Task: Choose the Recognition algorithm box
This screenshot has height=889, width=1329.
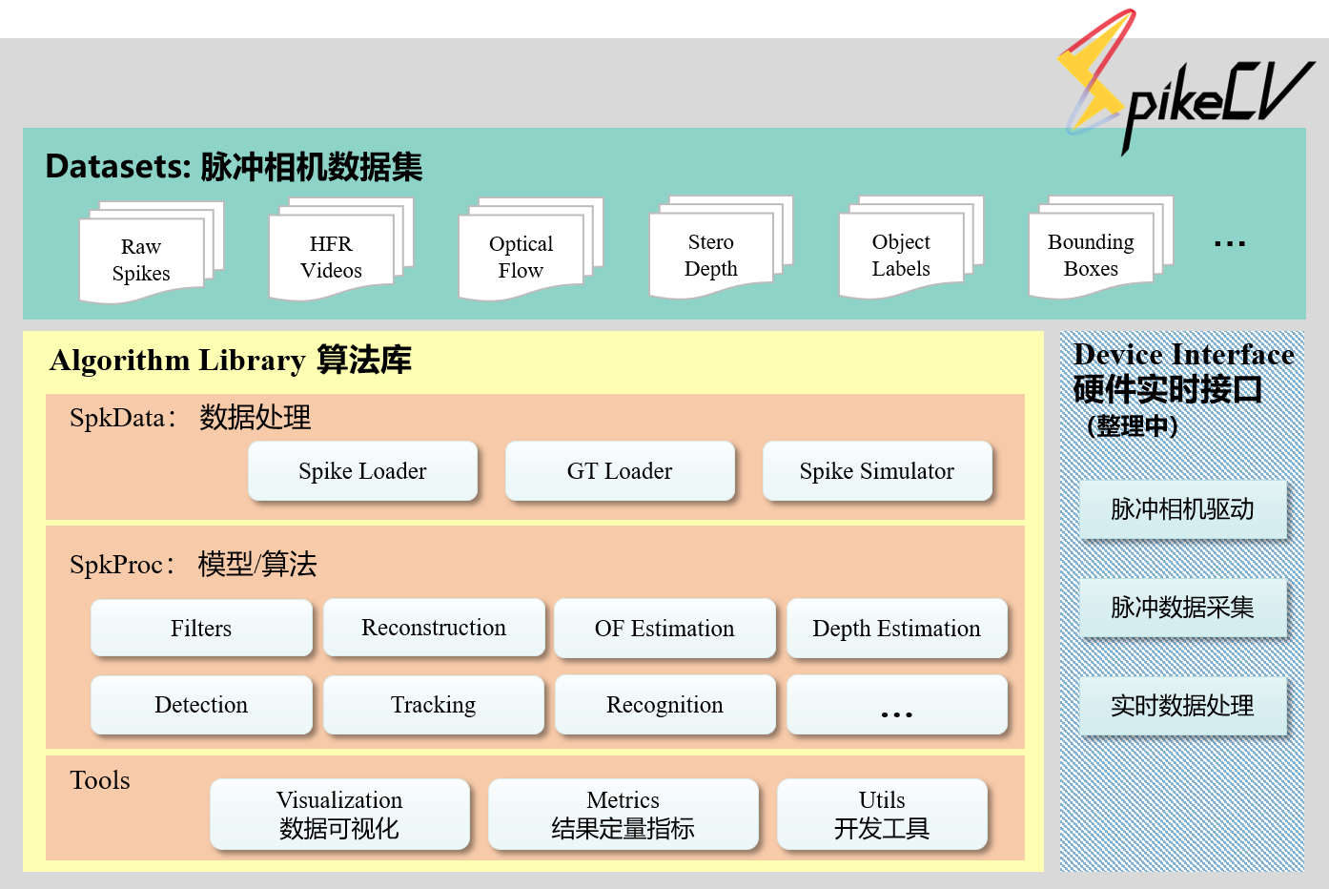Action: click(664, 705)
